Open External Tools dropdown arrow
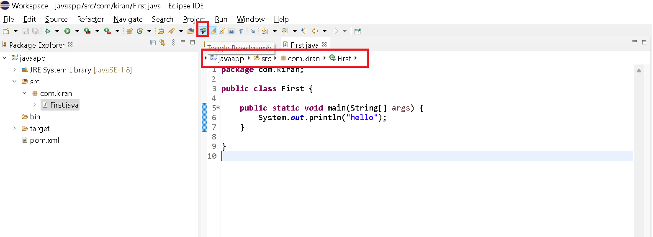This screenshot has height=237, width=653. pyautogui.click(x=117, y=31)
